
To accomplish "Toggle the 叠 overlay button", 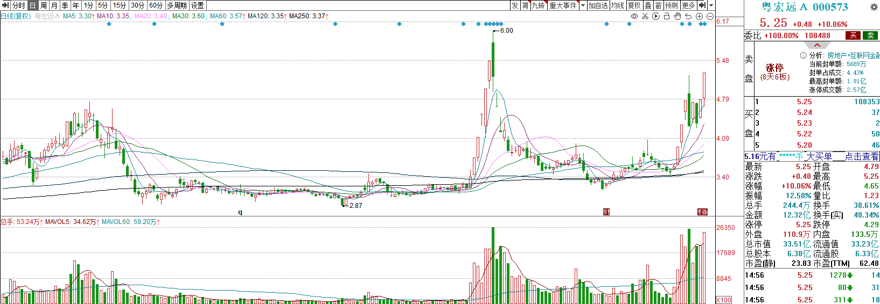I will click(x=648, y=5).
